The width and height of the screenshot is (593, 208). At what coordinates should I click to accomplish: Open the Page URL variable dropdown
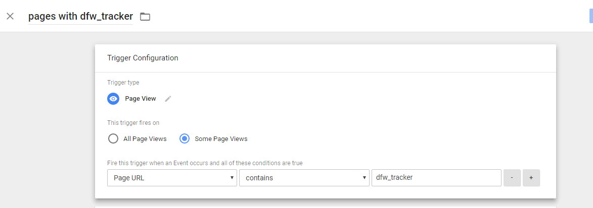click(x=172, y=178)
